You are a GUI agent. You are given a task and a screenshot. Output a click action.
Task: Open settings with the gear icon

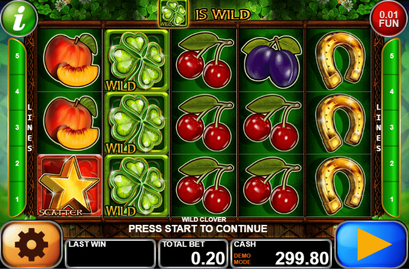coord(31,244)
